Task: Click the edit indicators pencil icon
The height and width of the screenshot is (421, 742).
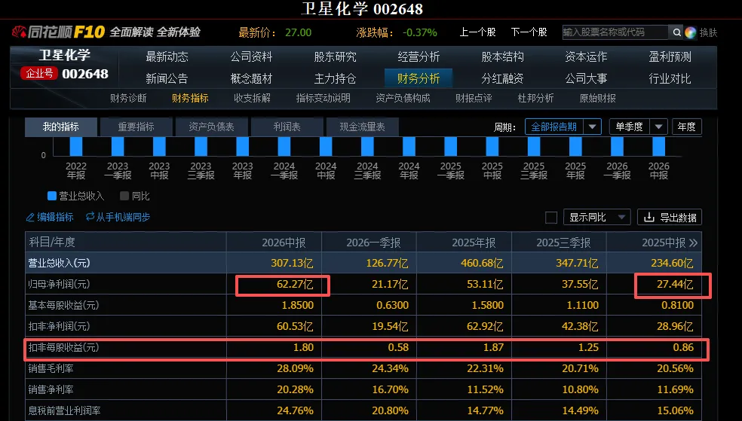Action: tap(30, 218)
